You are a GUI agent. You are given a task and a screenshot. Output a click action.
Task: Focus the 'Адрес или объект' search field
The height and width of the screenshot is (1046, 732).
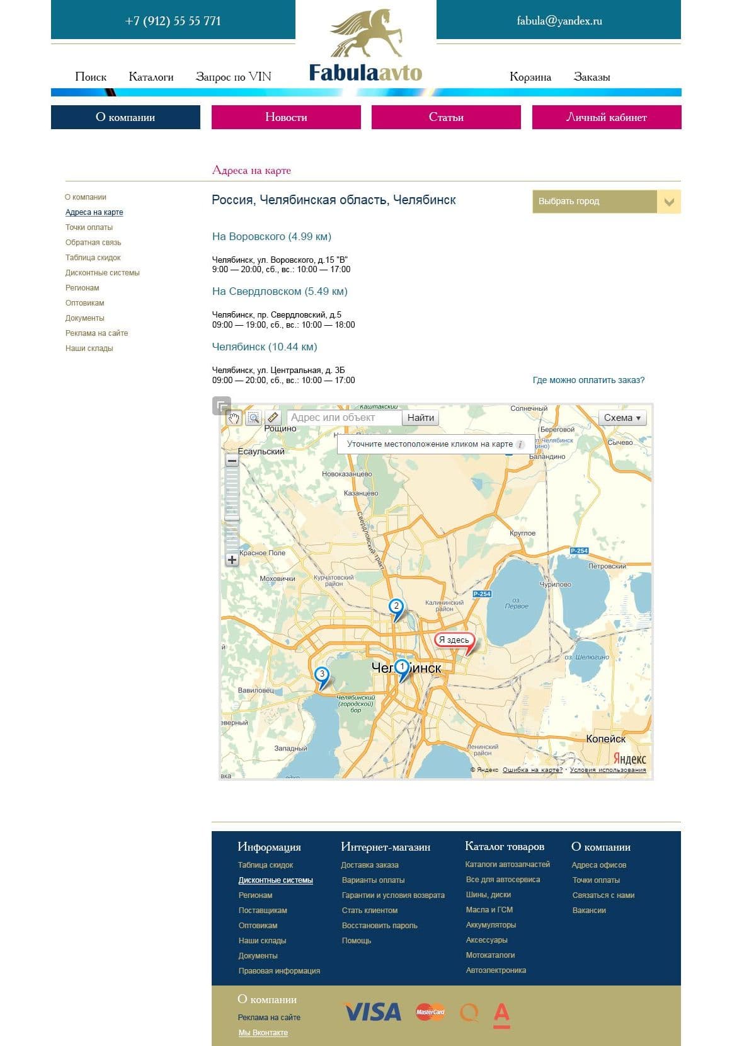pos(344,418)
